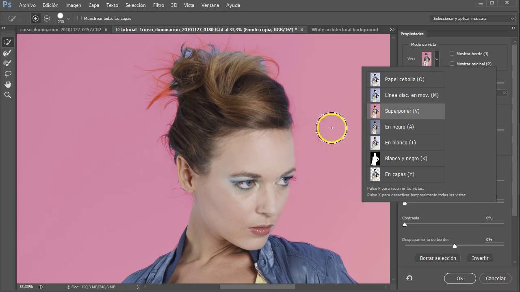Toggle the Mostrar original (P) checkbox

click(452, 64)
